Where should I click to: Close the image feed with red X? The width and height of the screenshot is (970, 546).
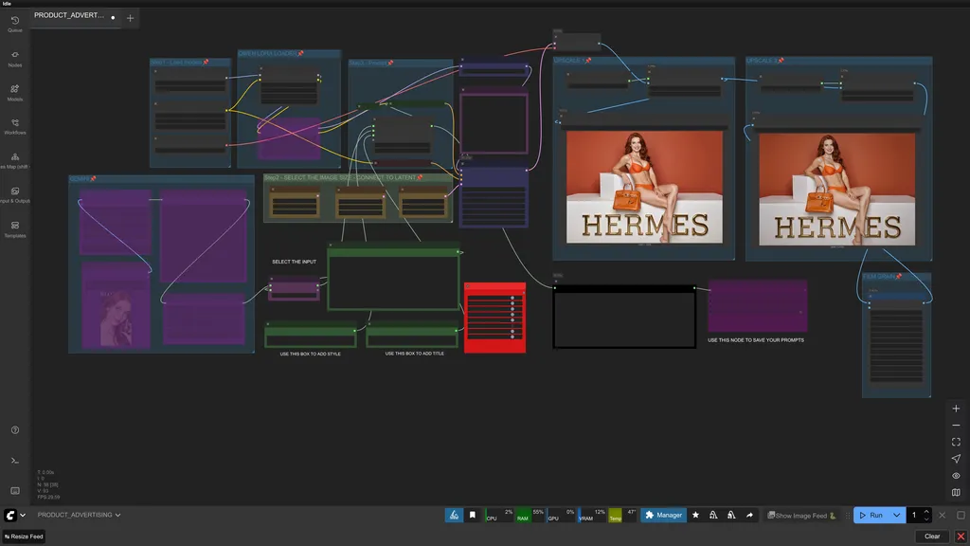(x=961, y=537)
